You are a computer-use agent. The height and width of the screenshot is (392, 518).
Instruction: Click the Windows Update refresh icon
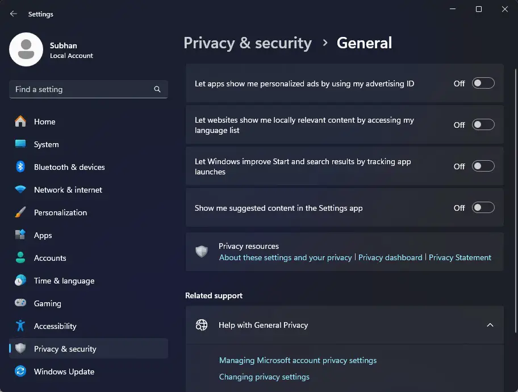click(20, 371)
